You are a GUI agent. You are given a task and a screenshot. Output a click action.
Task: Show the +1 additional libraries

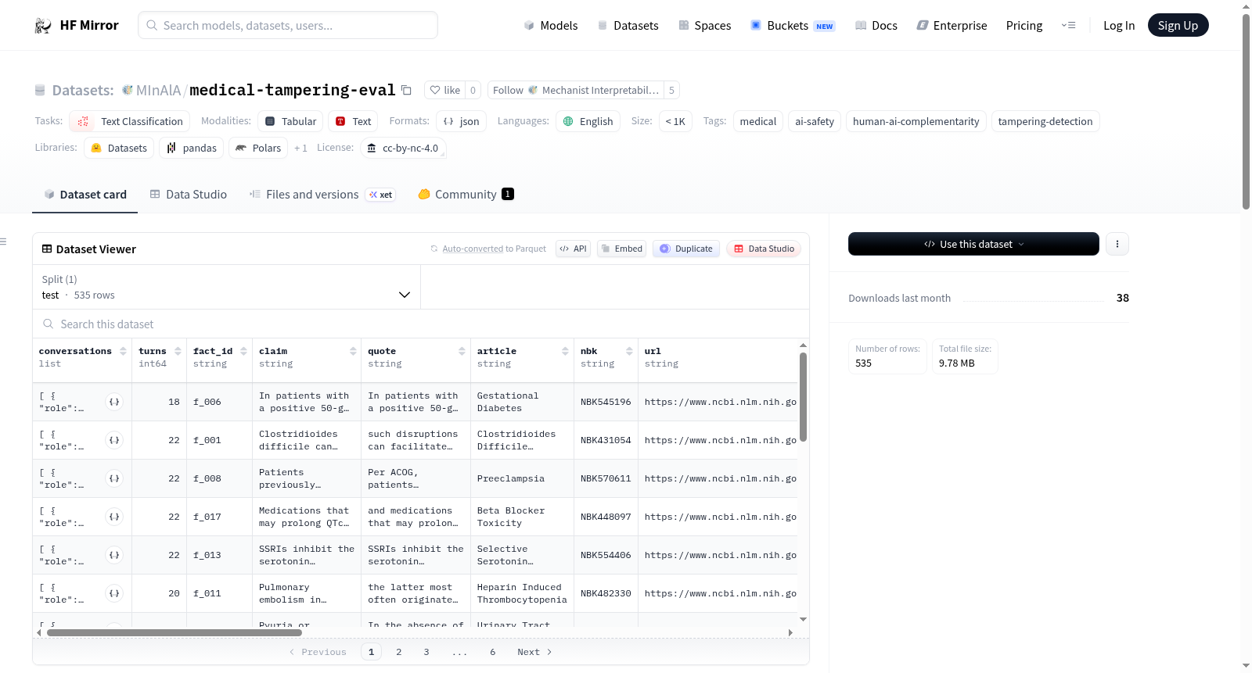[x=300, y=149]
